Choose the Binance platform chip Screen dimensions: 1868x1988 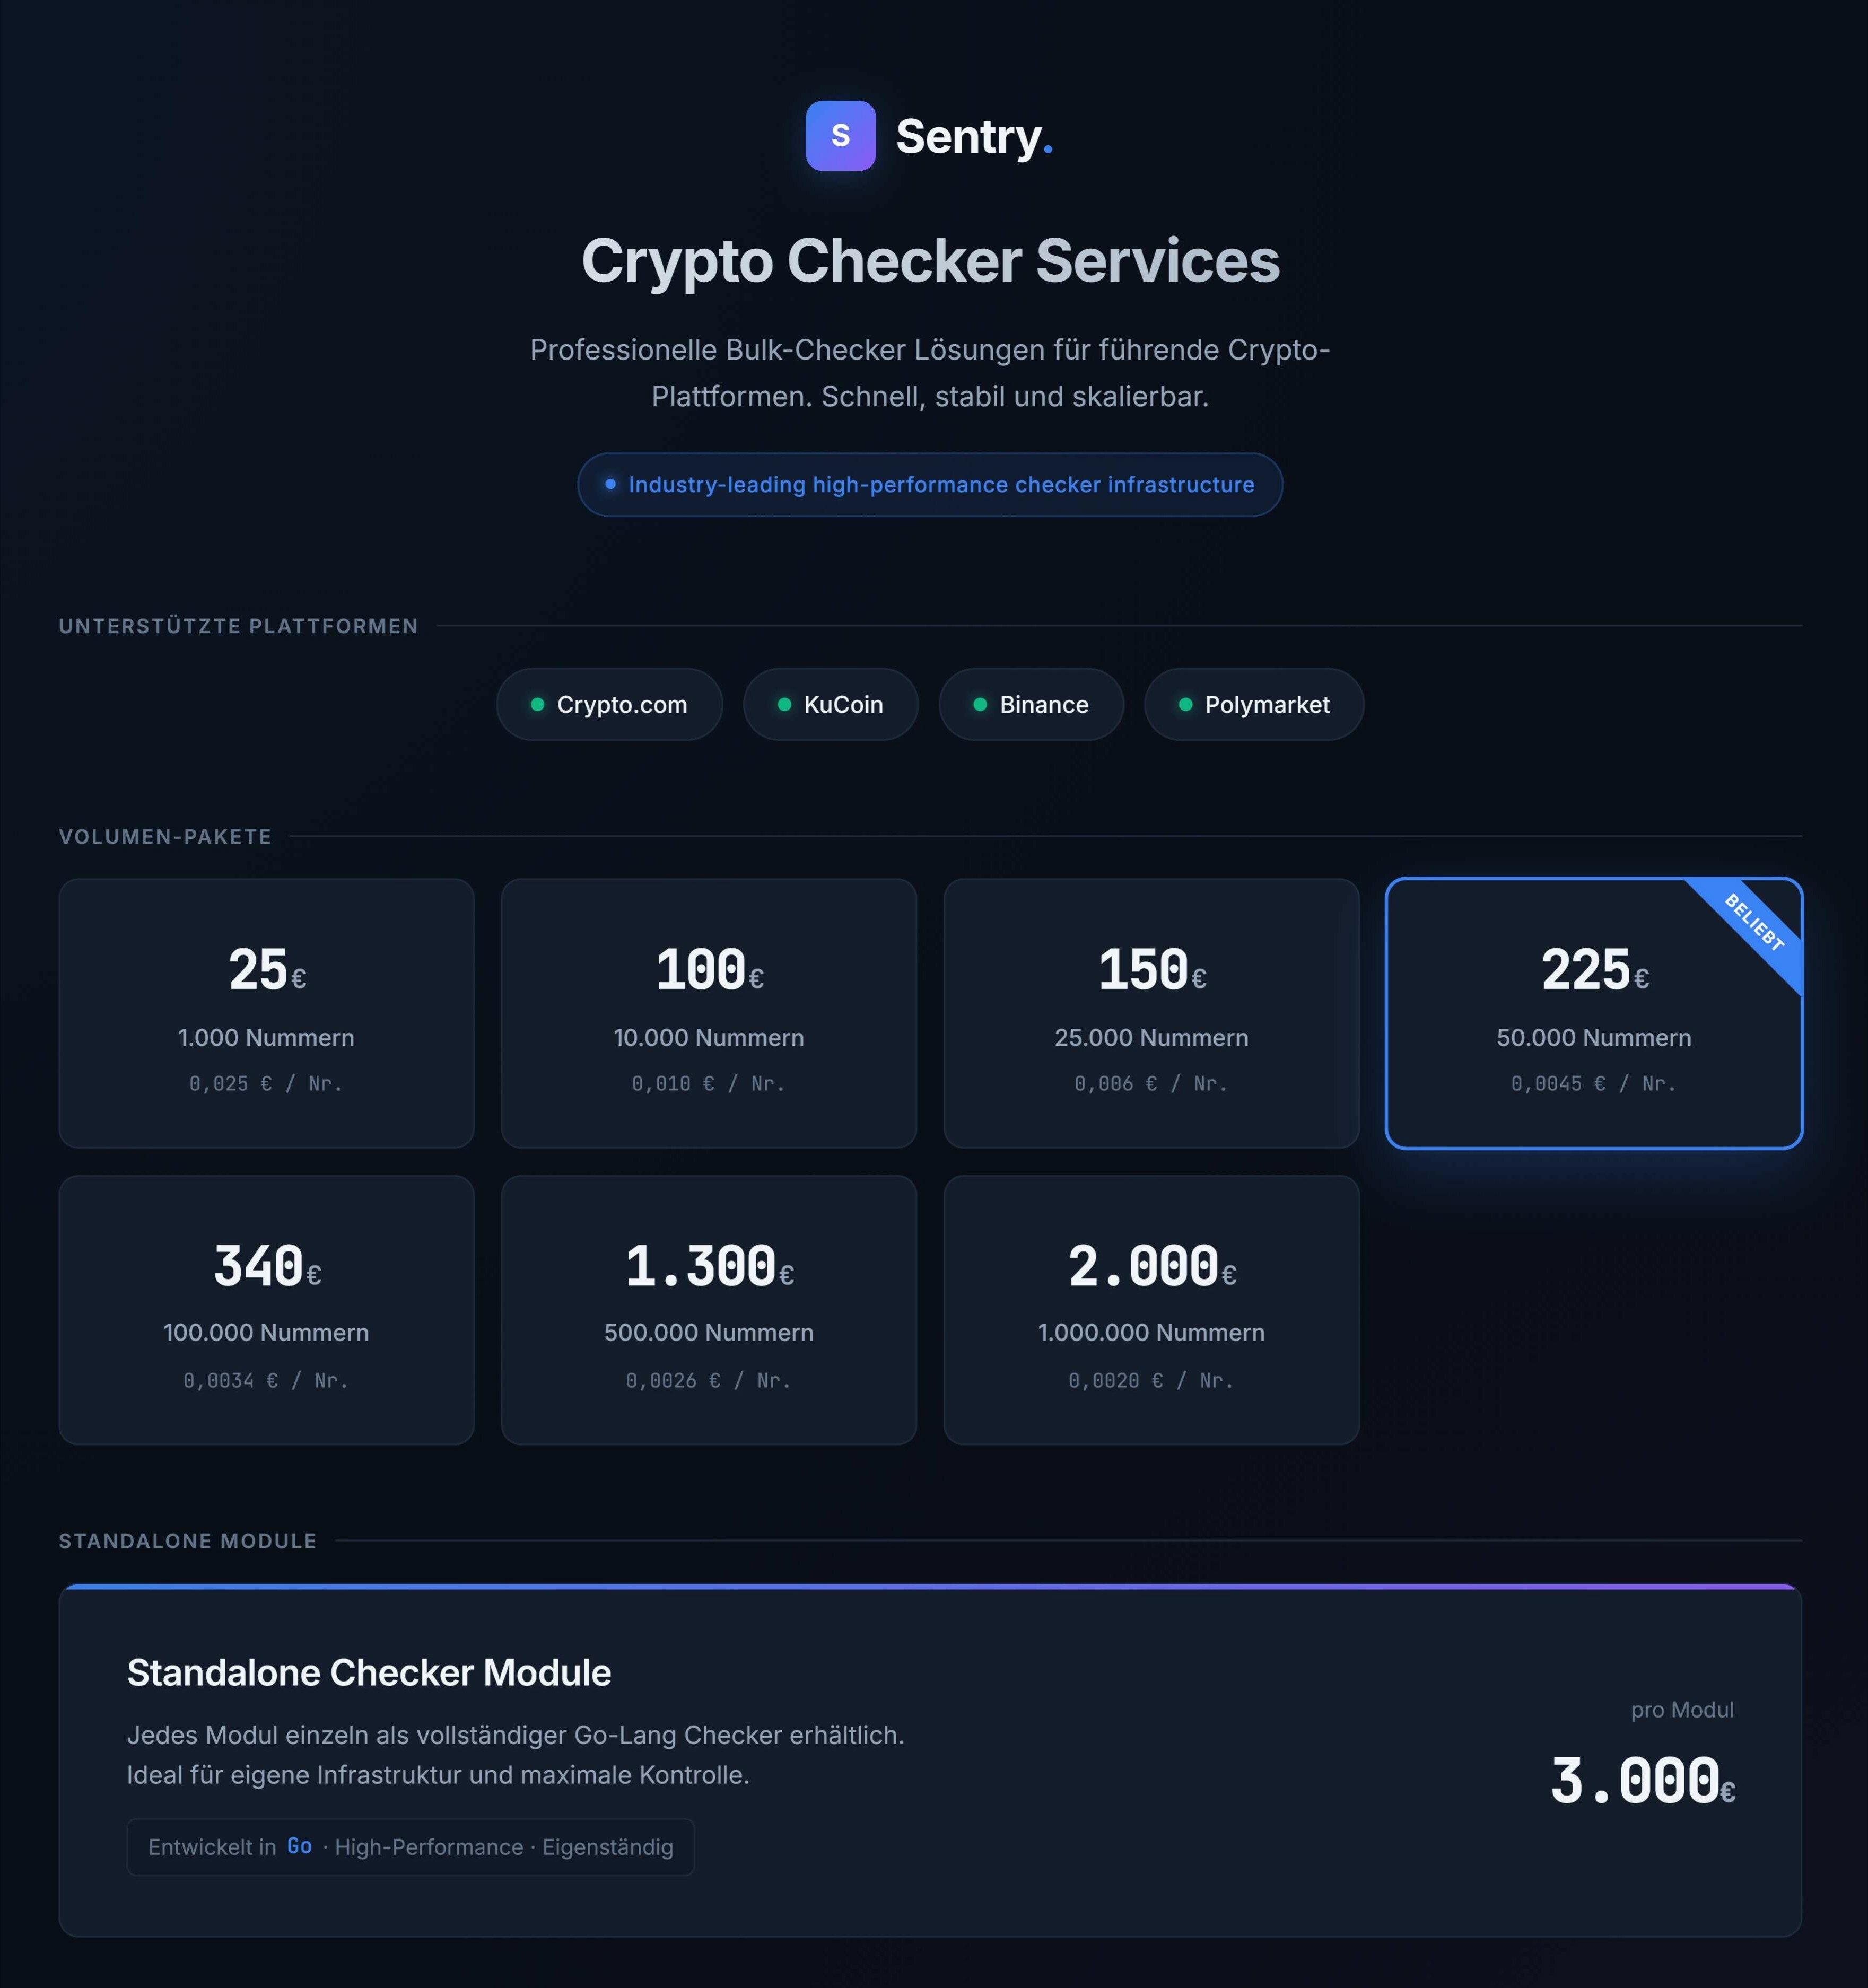(1031, 704)
